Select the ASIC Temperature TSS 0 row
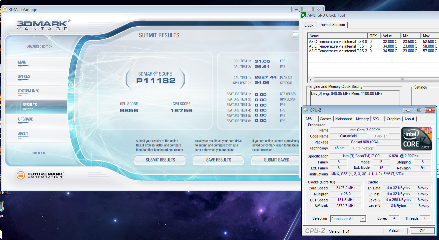The image size is (439, 240). [373, 42]
